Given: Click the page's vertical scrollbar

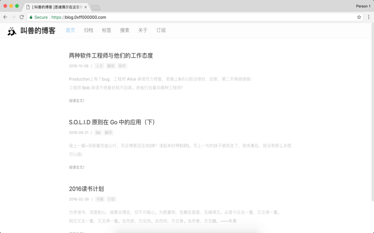Looking at the screenshot, I should pyautogui.click(x=372, y=116).
